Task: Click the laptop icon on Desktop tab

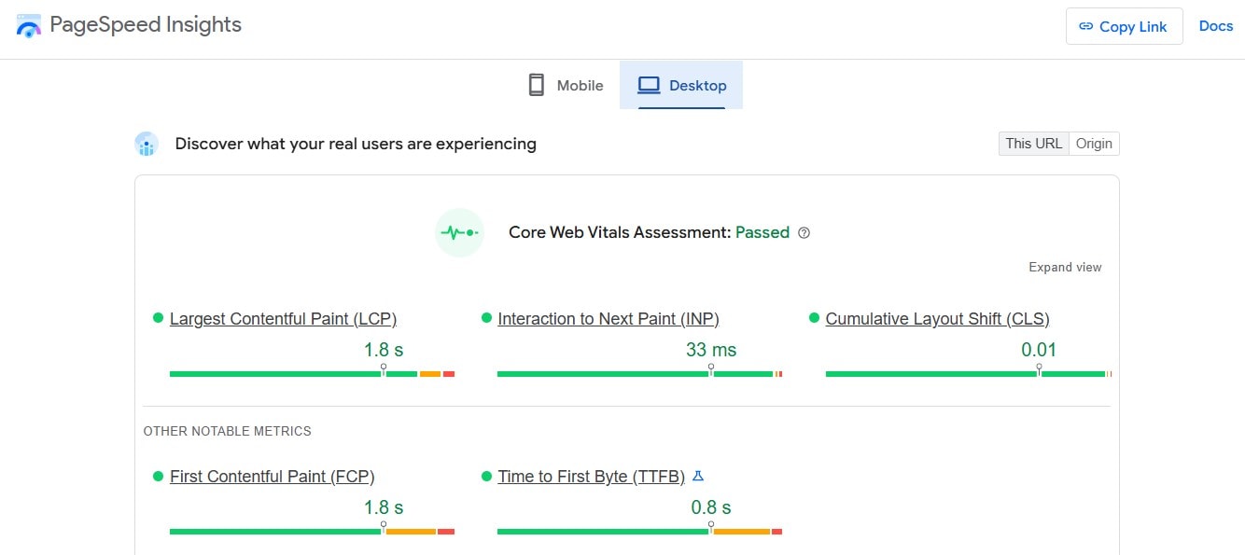Action: [649, 86]
